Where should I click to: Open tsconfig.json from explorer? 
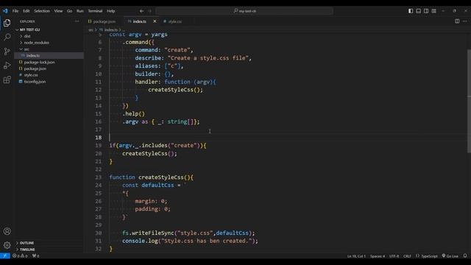(x=35, y=82)
